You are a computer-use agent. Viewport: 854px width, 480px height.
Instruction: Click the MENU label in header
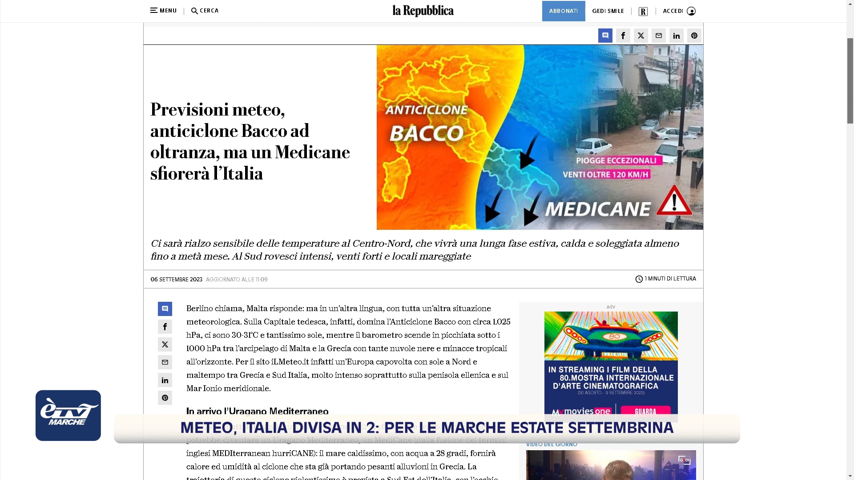[x=168, y=11]
